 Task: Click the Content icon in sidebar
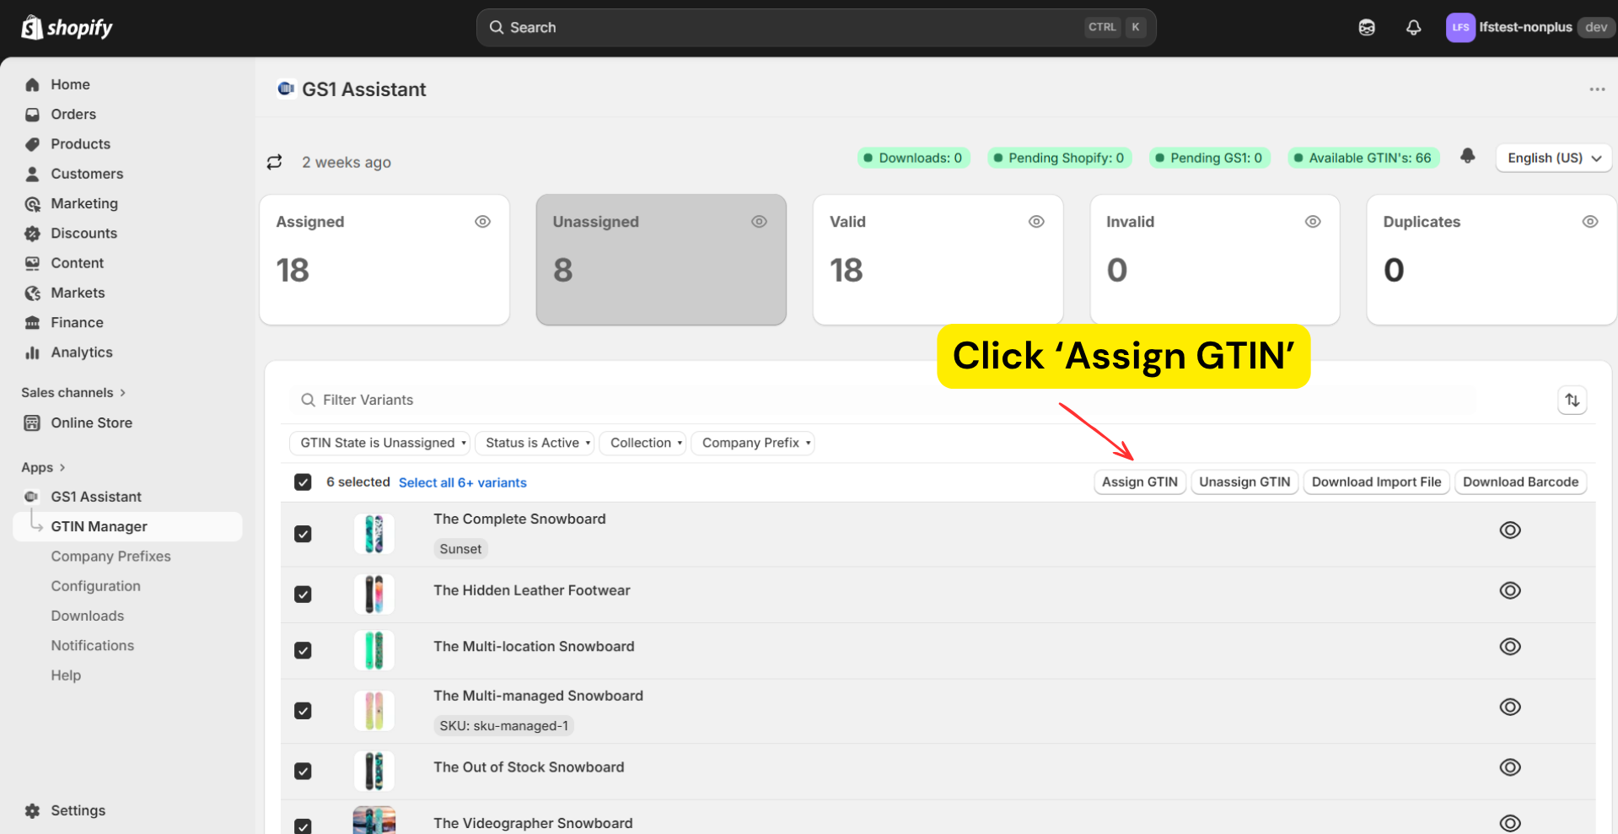(32, 263)
